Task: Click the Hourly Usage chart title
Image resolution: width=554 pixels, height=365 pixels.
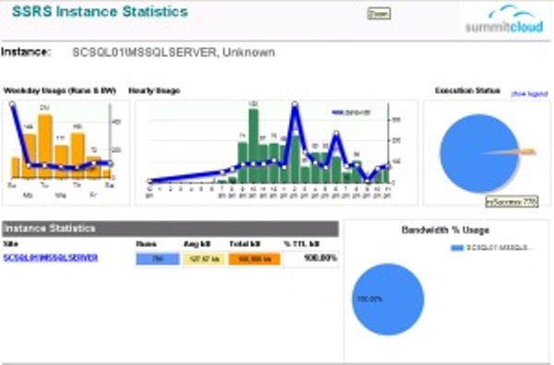Action: (x=154, y=91)
